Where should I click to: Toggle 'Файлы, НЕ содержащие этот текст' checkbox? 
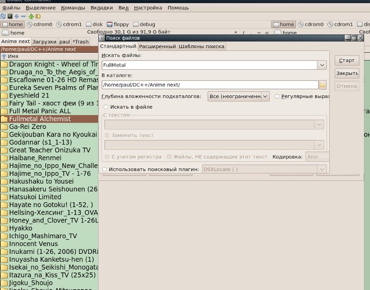169,157
